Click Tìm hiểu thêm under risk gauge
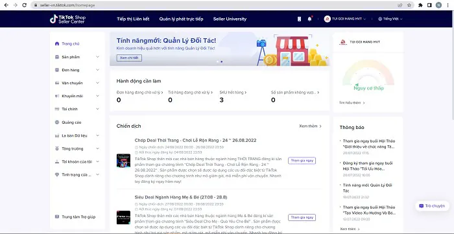The height and width of the screenshot is (234, 454). click(352, 102)
